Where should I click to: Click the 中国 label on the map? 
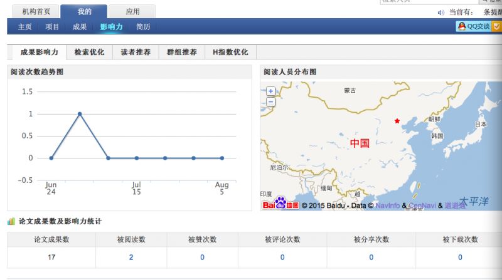click(x=360, y=143)
